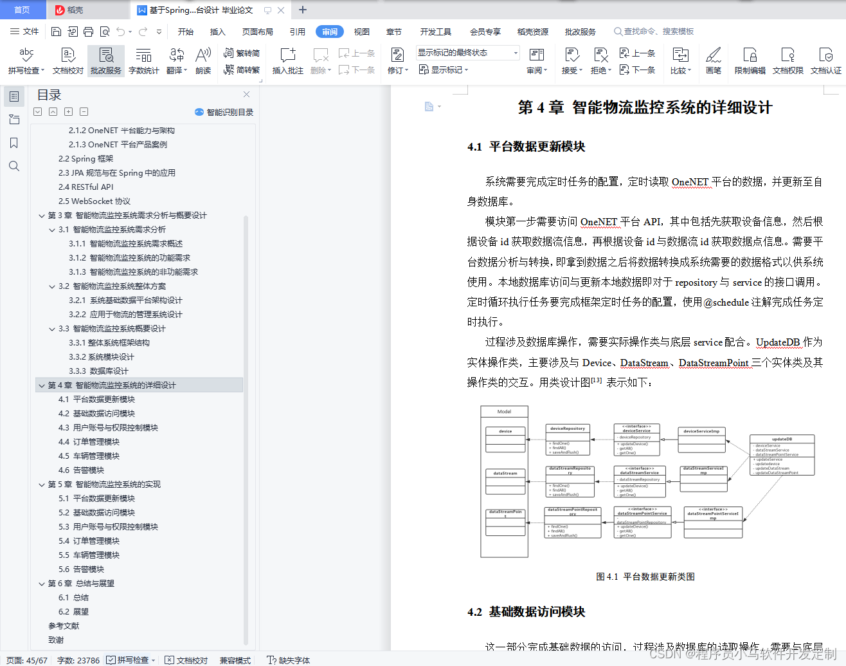The width and height of the screenshot is (846, 666).
Task: Start 朗读 read-aloud
Action: click(x=203, y=61)
